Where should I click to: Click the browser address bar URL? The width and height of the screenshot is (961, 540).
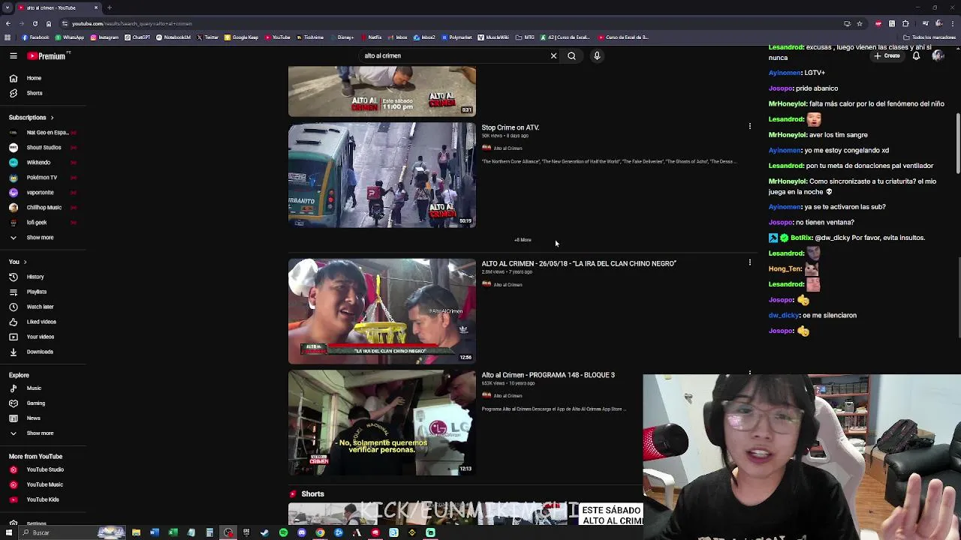131,23
